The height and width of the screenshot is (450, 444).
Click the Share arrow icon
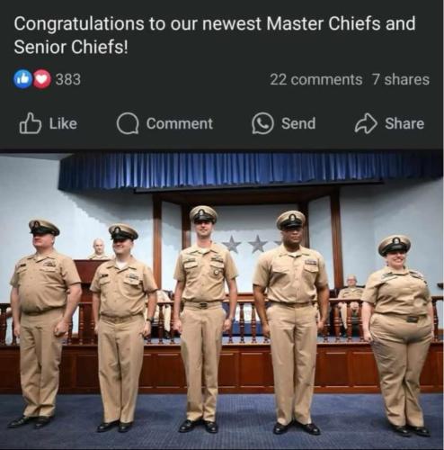(366, 123)
